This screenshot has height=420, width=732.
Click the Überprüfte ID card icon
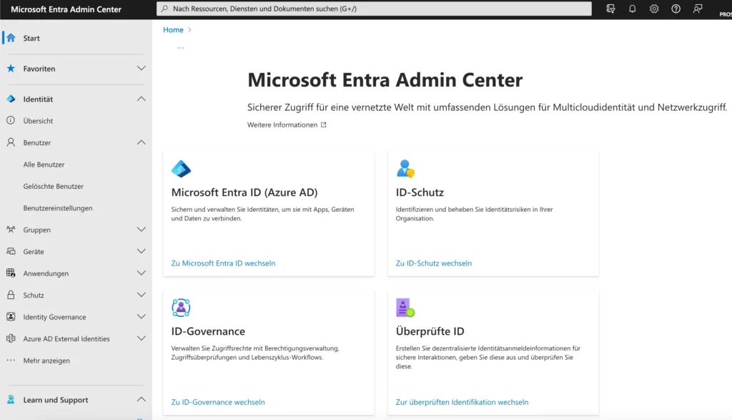(x=405, y=308)
